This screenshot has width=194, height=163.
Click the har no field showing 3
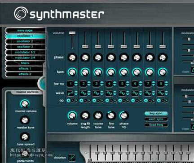click(x=97, y=84)
